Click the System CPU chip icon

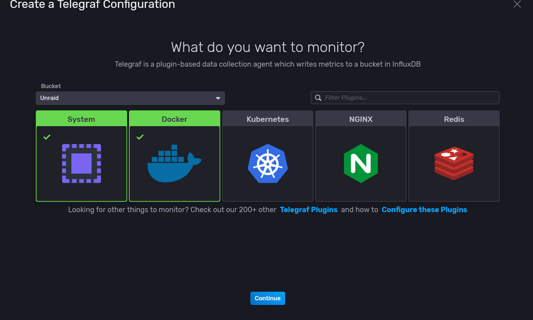point(81,163)
